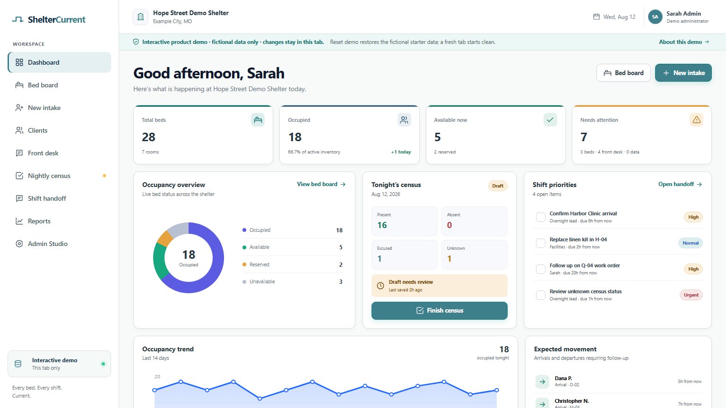This screenshot has width=726, height=408.
Task: Navigate to Front desk
Action: (60, 153)
